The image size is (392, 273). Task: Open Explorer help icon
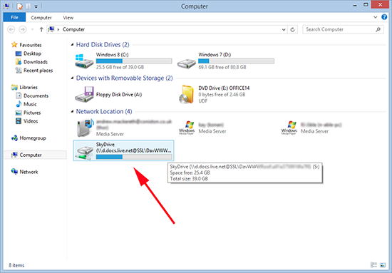pos(384,17)
